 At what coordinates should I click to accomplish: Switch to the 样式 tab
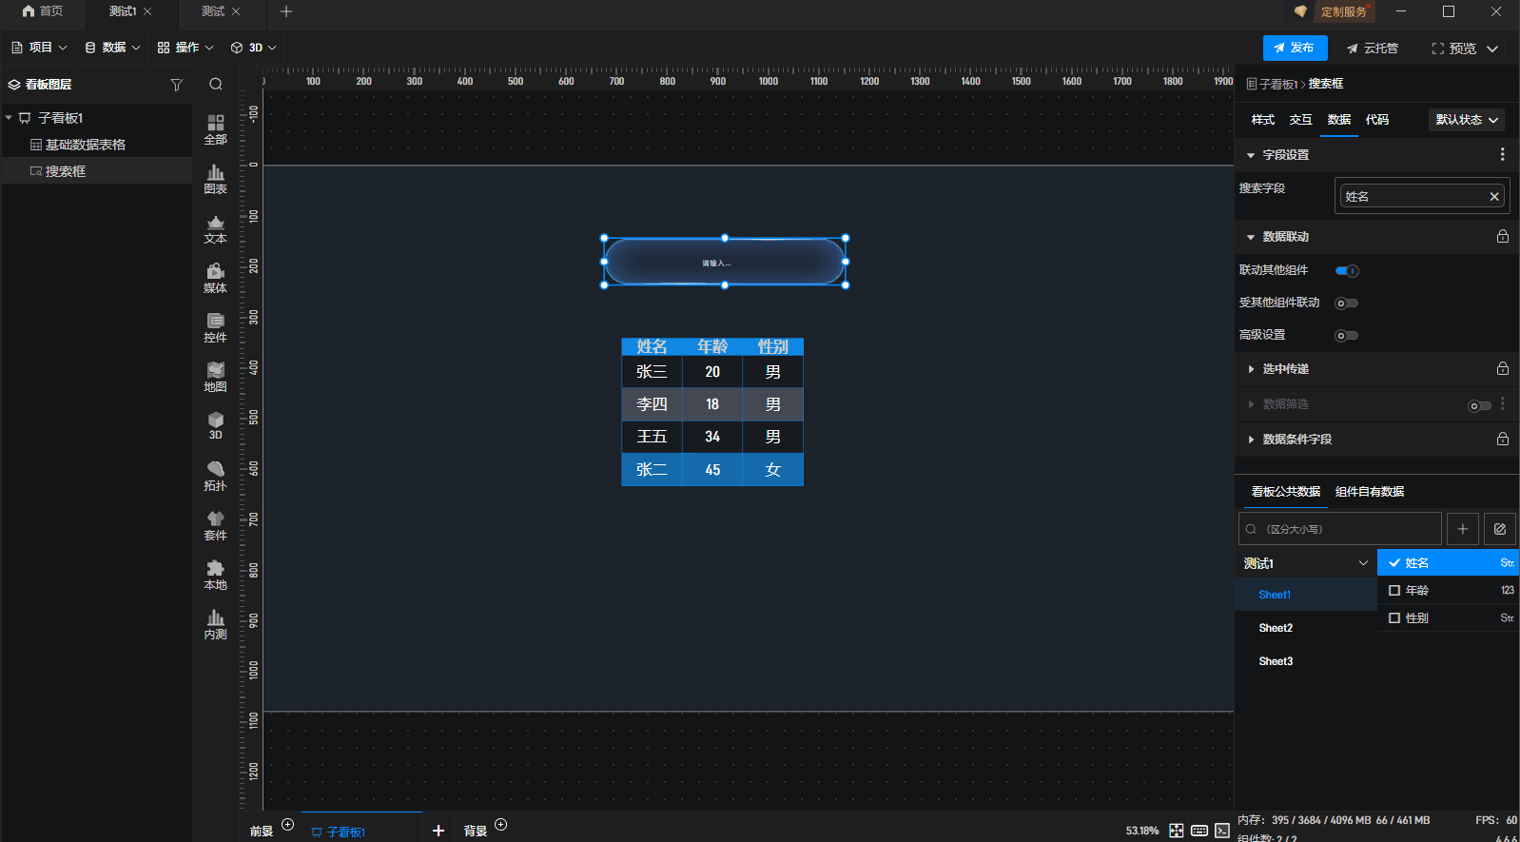(x=1262, y=120)
